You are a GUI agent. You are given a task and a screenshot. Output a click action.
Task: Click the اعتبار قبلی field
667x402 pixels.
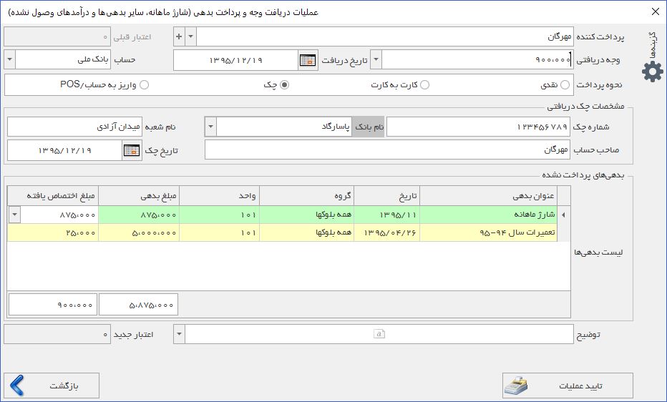pyautogui.click(x=57, y=37)
